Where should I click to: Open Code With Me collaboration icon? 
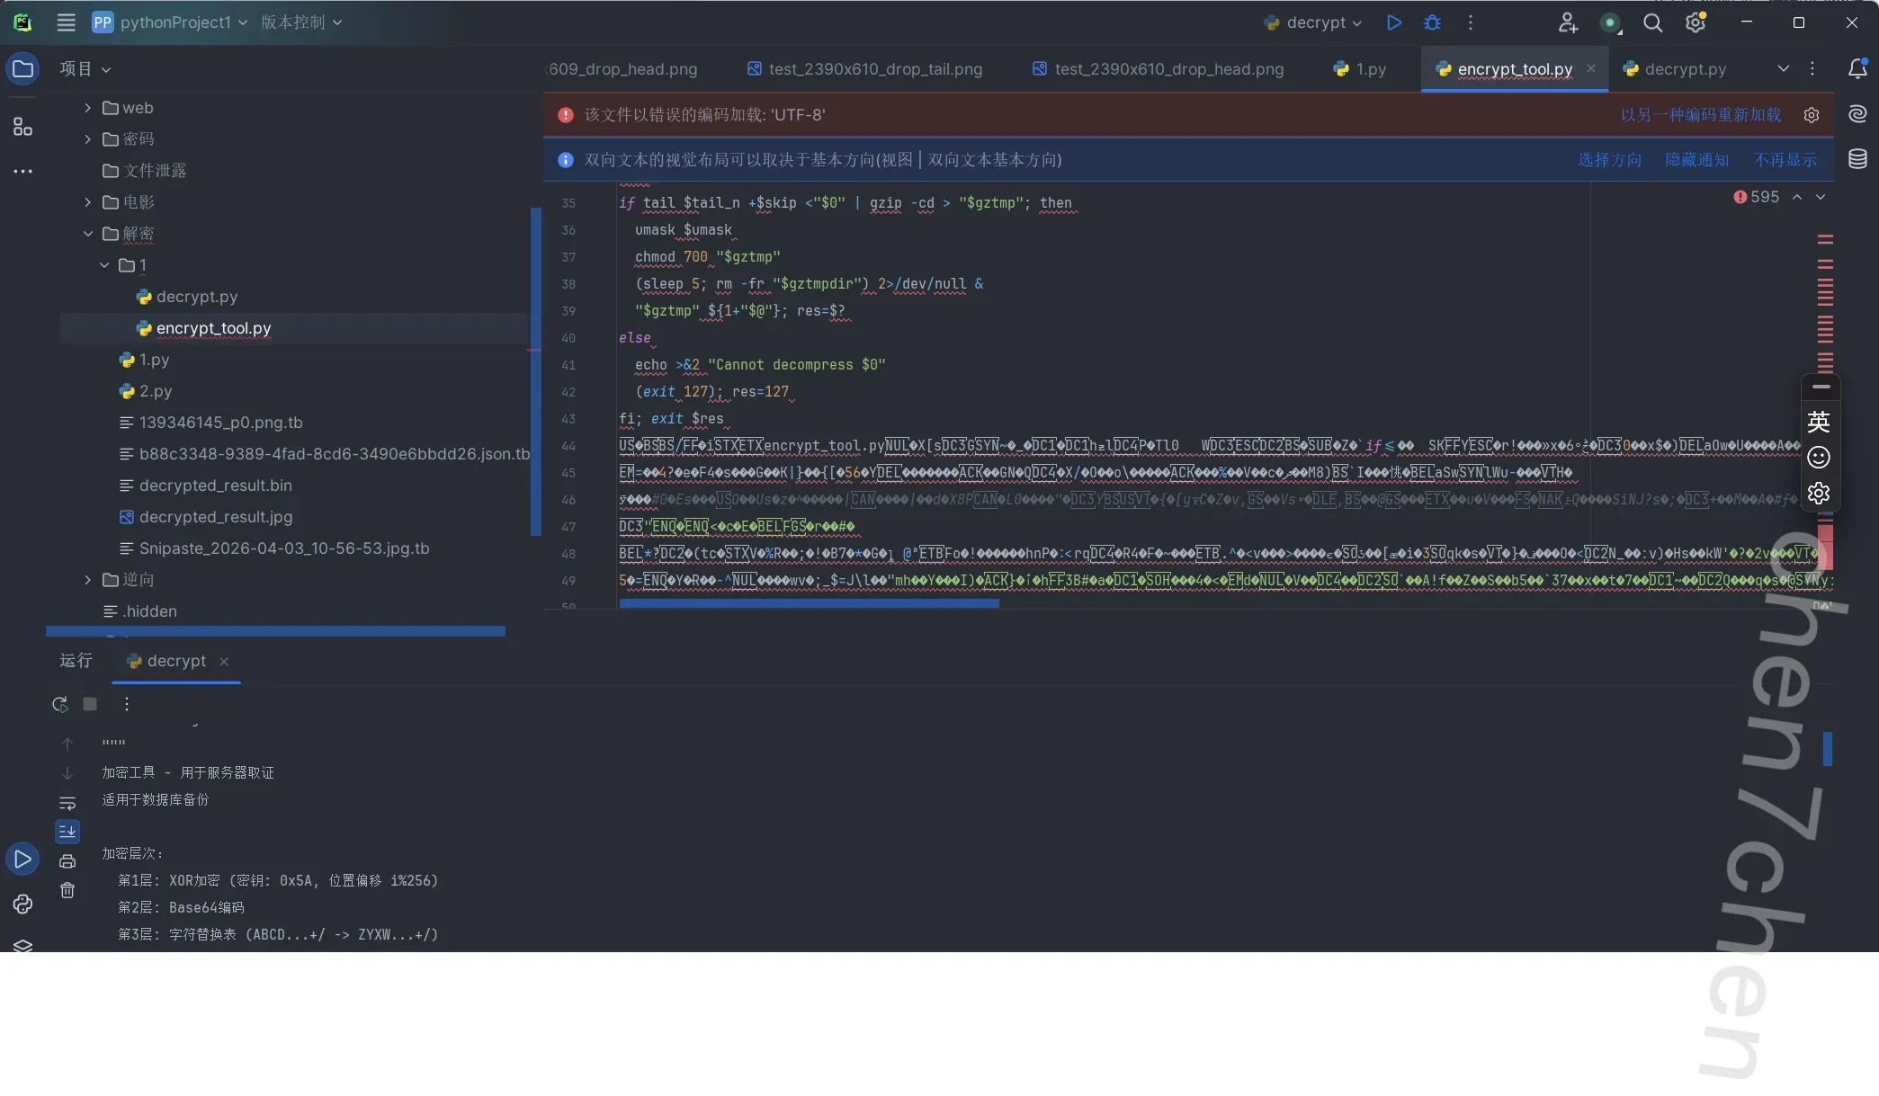(x=1568, y=22)
